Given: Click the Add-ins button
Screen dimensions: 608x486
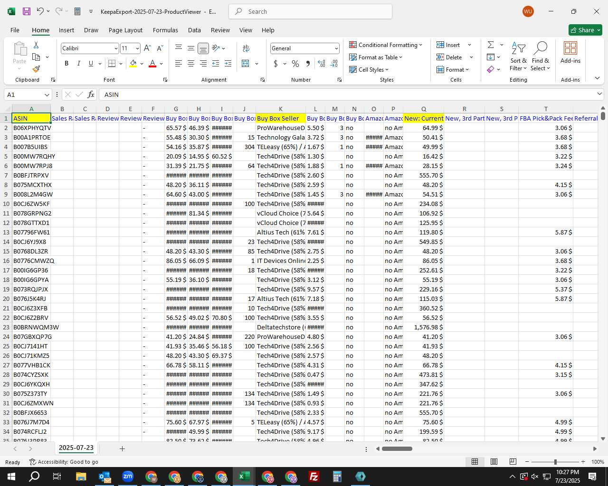Looking at the screenshot, I should point(570,52).
